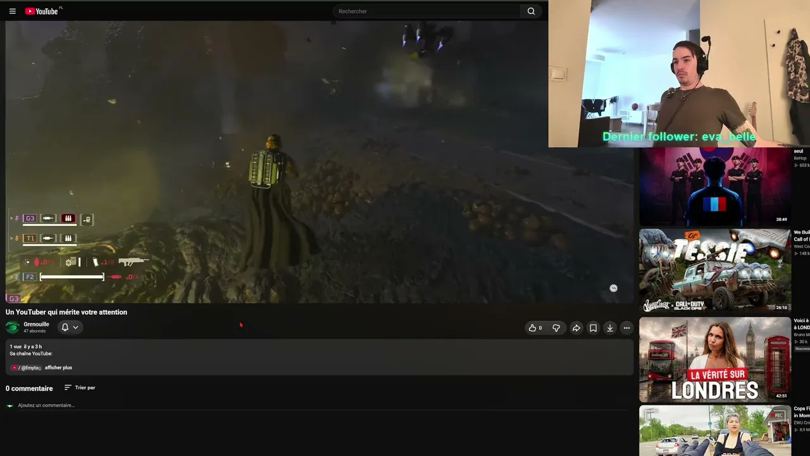
Task: Open the Grenouille channel avatar
Action: (x=12, y=327)
